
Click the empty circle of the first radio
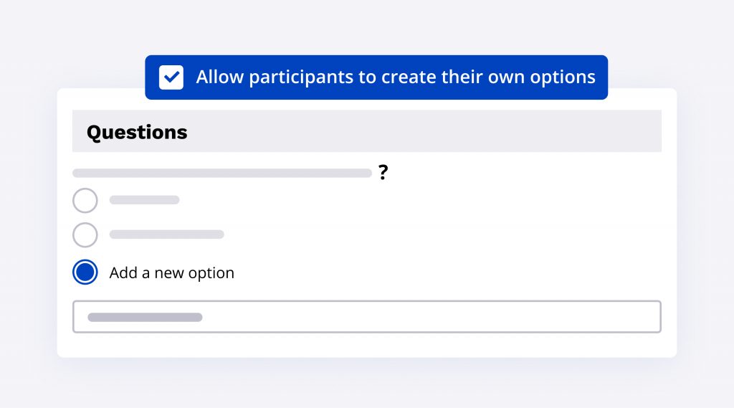point(85,200)
